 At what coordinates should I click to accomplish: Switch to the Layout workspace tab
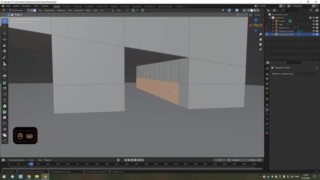(x=56, y=6)
